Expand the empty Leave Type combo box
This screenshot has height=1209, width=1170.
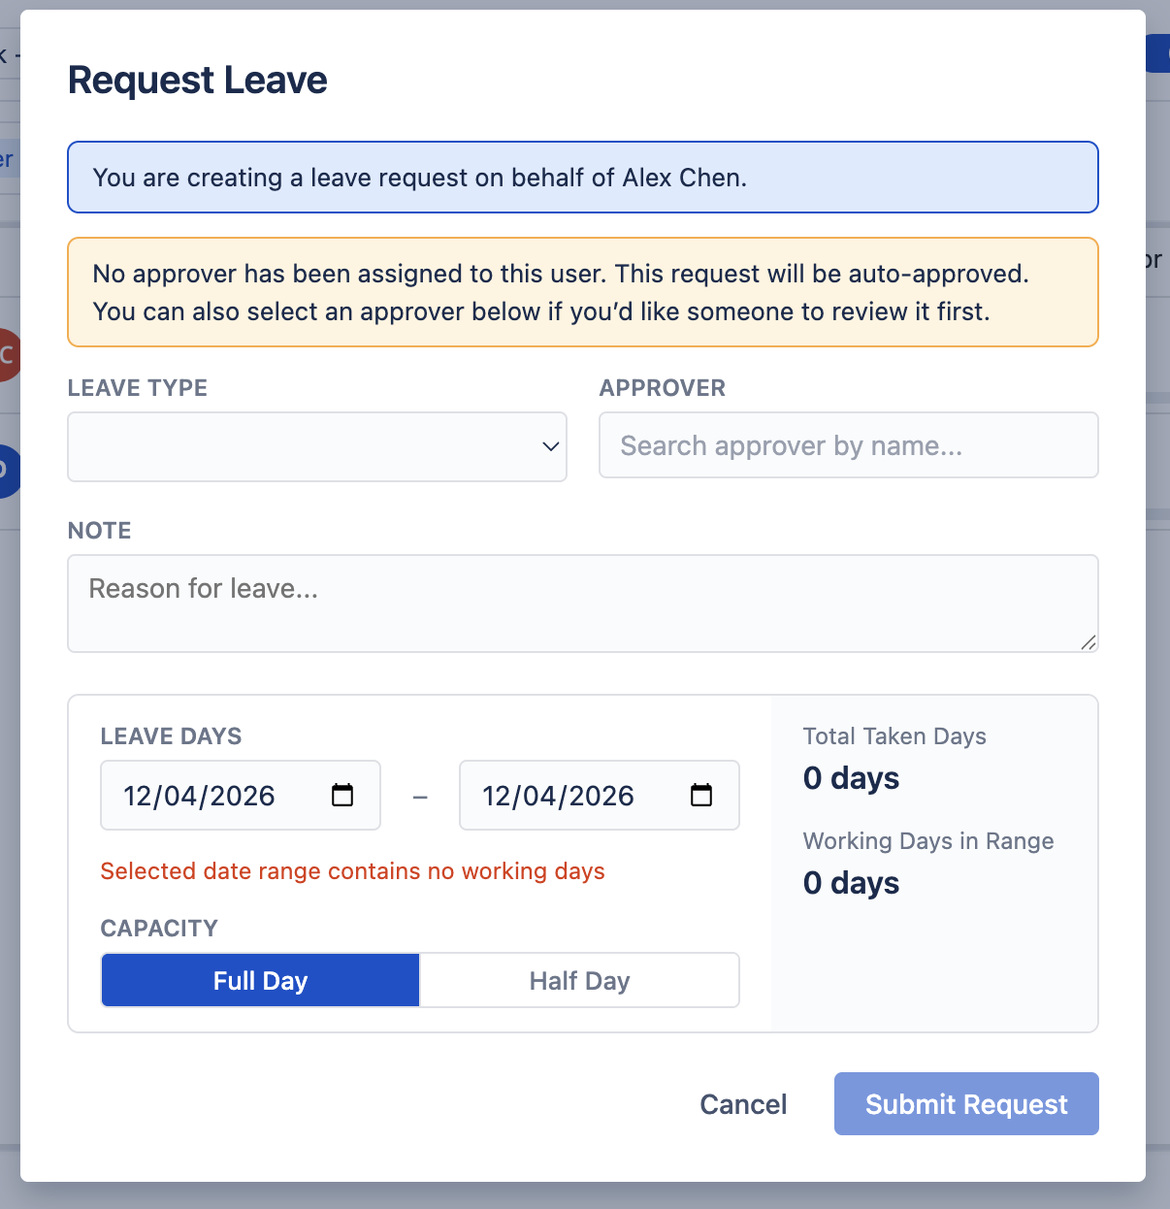click(x=317, y=447)
